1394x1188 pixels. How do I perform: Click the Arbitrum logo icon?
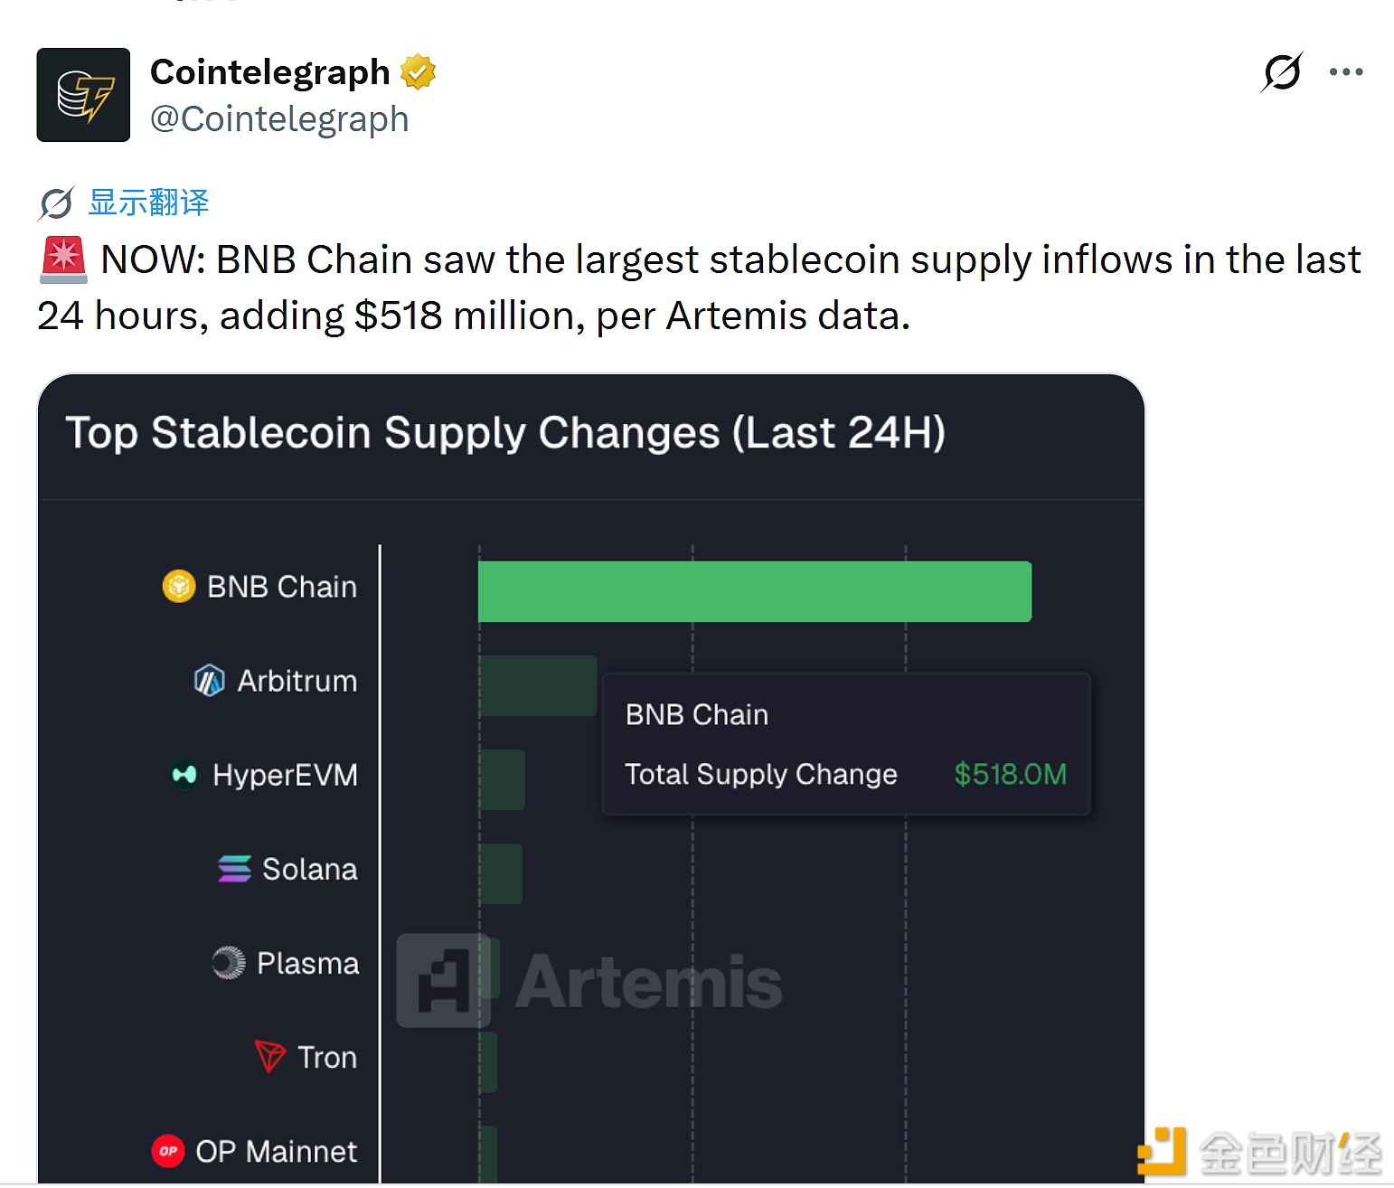(x=209, y=681)
